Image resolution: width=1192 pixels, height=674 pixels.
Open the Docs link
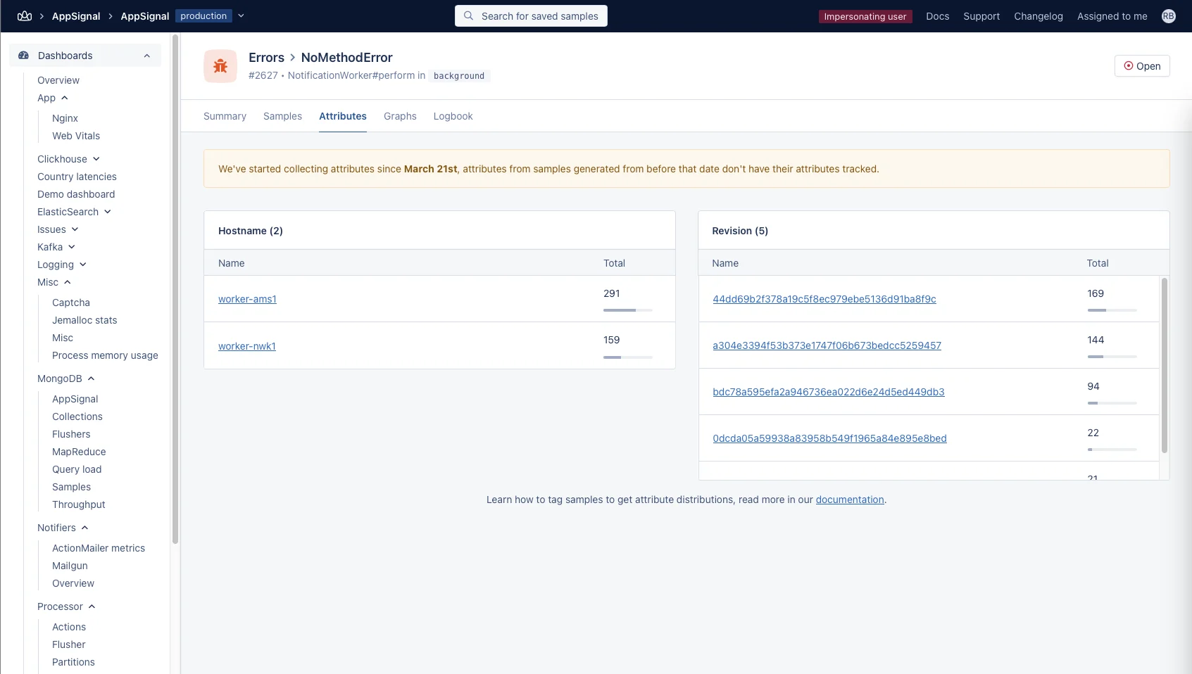coord(937,16)
